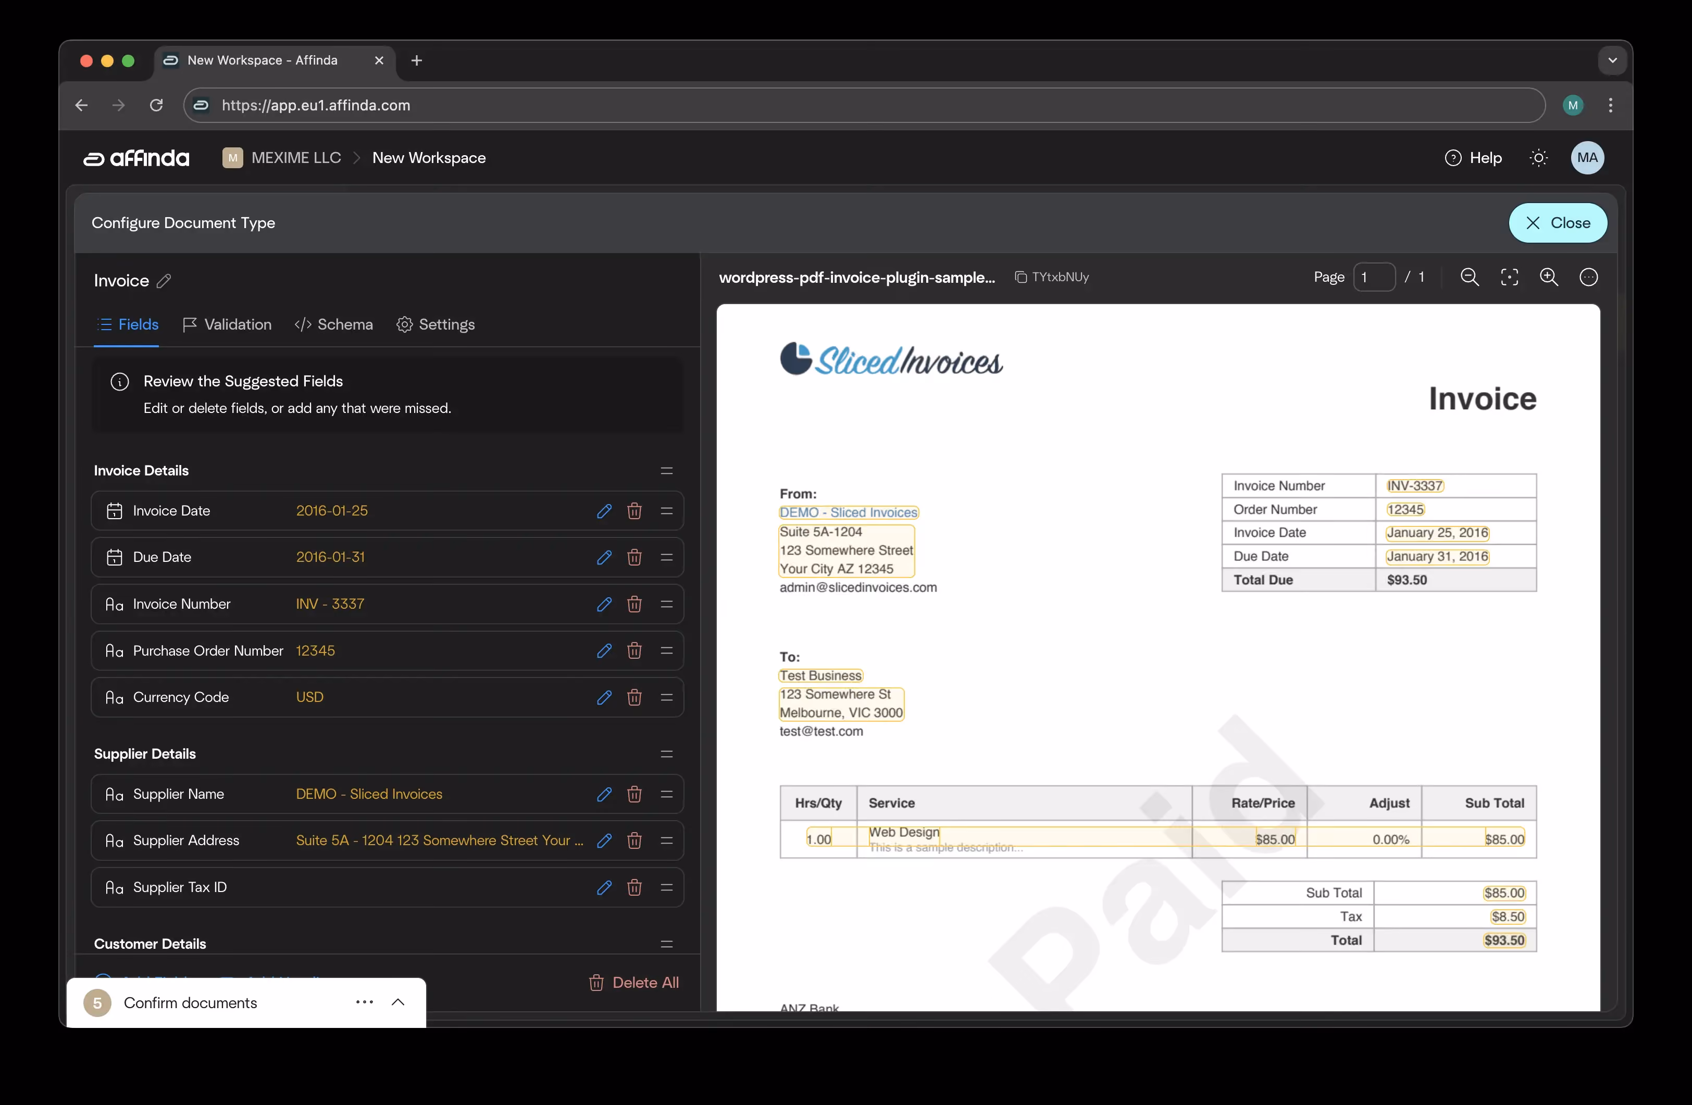The height and width of the screenshot is (1105, 1692).
Task: Delete the Supplier Tax ID field
Action: 634,887
